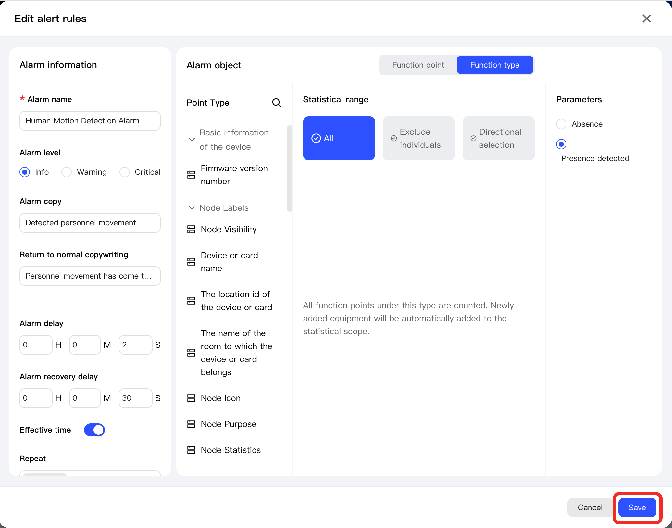Set the Alarm recovery delay minutes field

[x=85, y=398]
